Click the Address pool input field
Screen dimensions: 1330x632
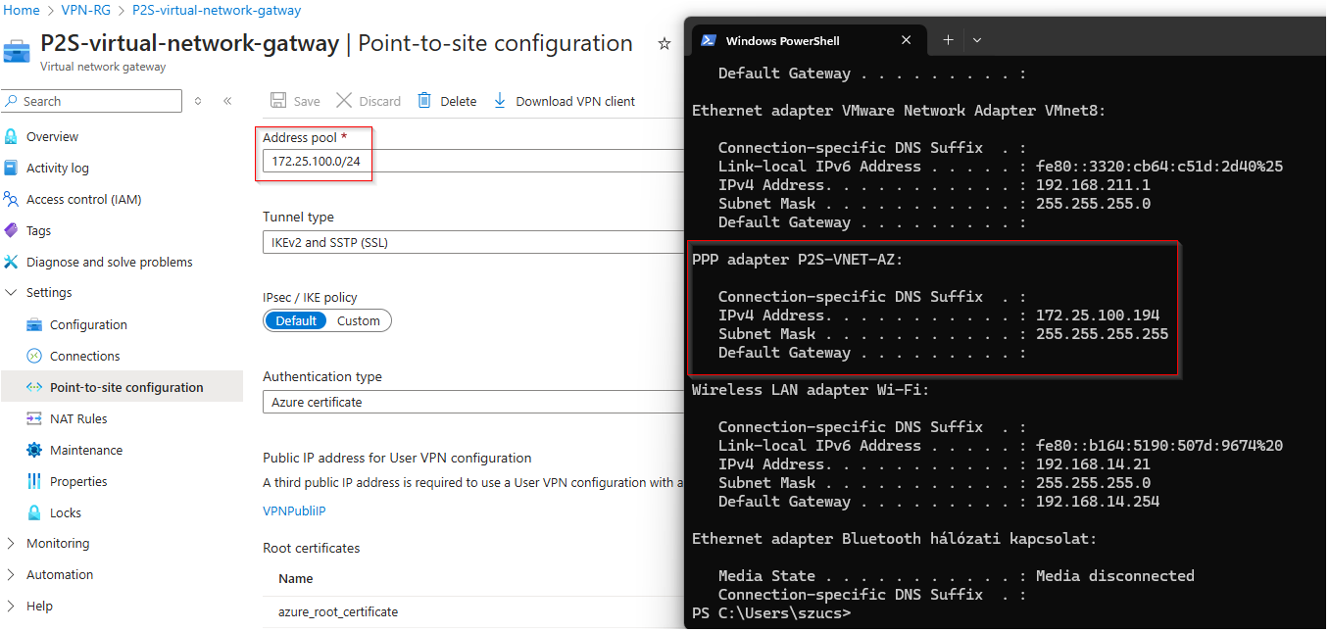coord(470,161)
